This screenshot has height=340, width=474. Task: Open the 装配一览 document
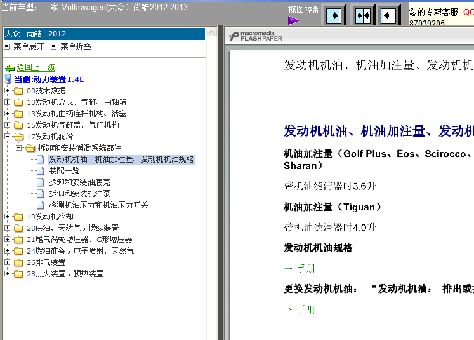tap(64, 171)
